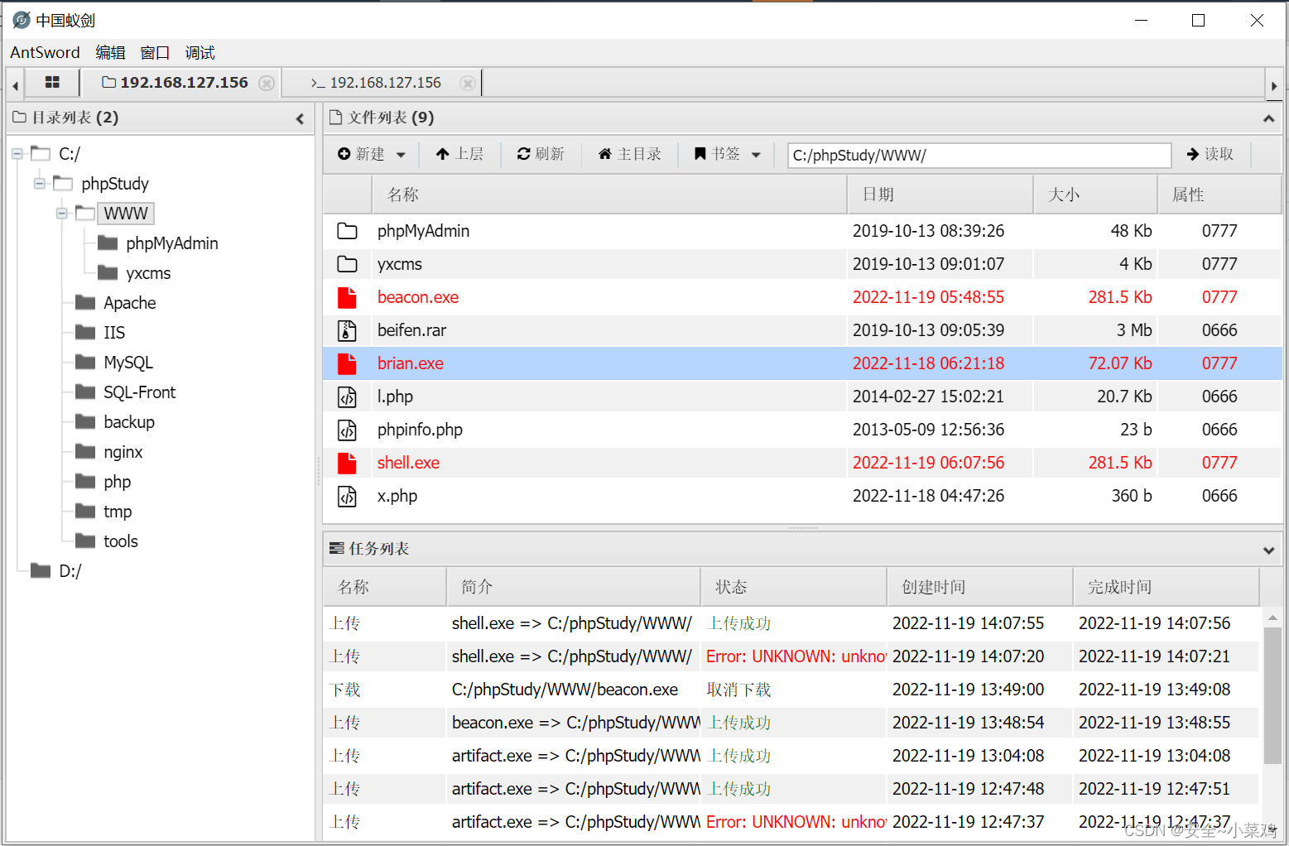
Task: Click the task list 创建时间 column header
Action: 979,587
